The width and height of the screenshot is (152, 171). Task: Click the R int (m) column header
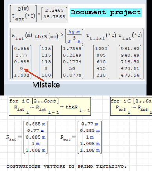tap(22, 36)
